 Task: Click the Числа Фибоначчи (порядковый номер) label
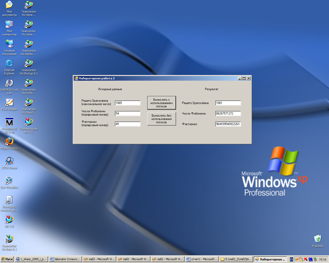point(95,113)
